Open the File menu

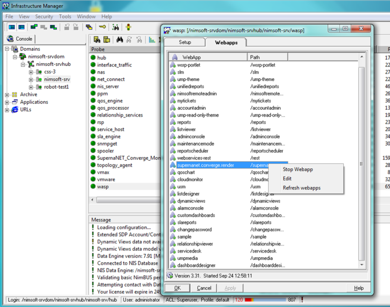[x=9, y=16]
